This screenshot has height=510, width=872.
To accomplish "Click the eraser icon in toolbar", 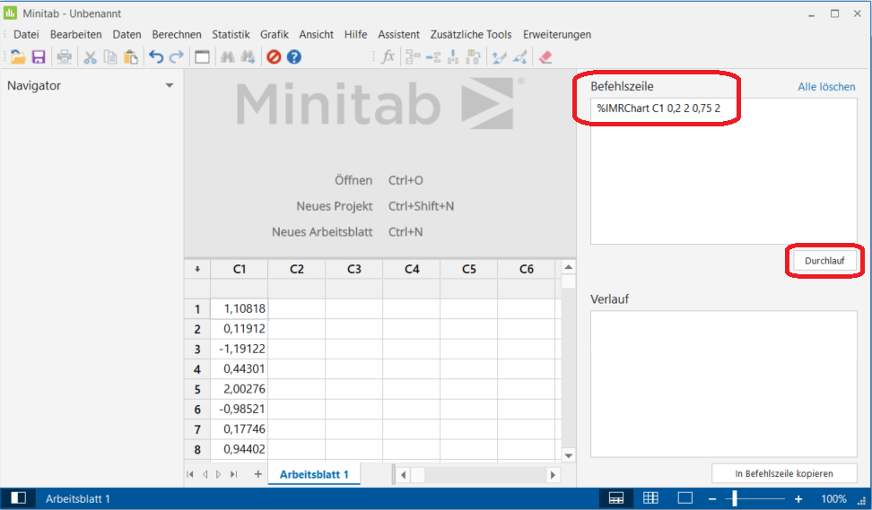I will 545,56.
